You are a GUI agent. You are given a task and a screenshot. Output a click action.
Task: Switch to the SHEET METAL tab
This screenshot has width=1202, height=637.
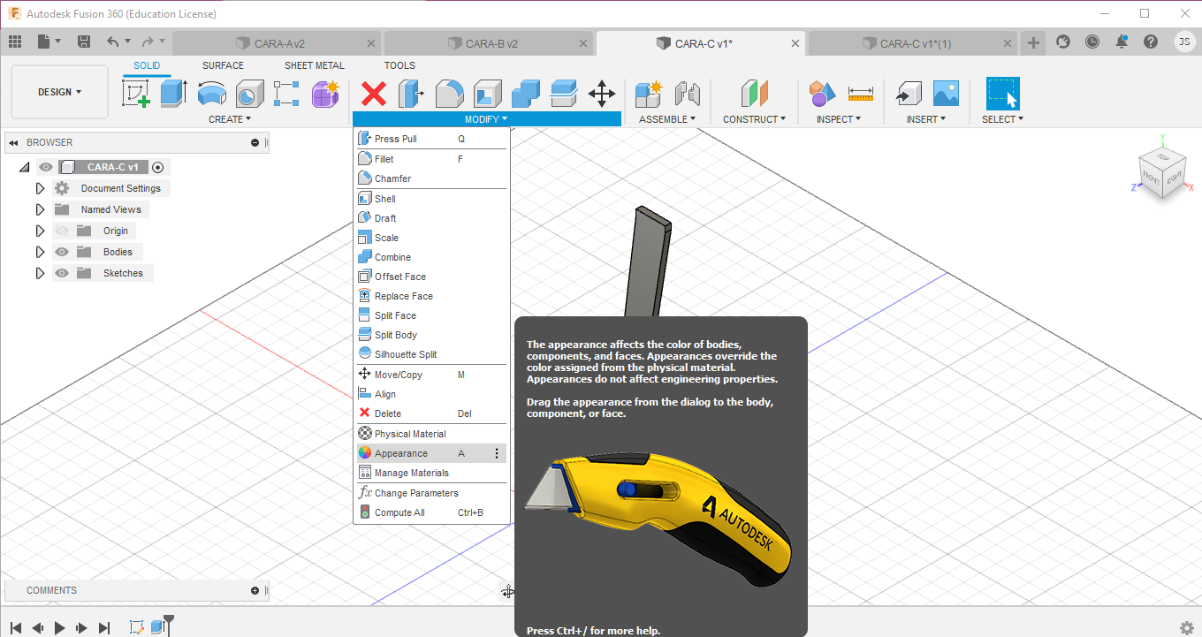(315, 65)
